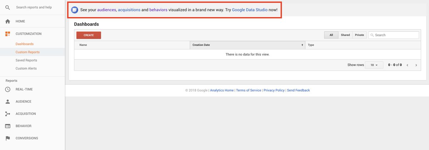Click the search magnifier icon in sidebar
The image size is (429, 150).
pyautogui.click(x=8, y=7)
